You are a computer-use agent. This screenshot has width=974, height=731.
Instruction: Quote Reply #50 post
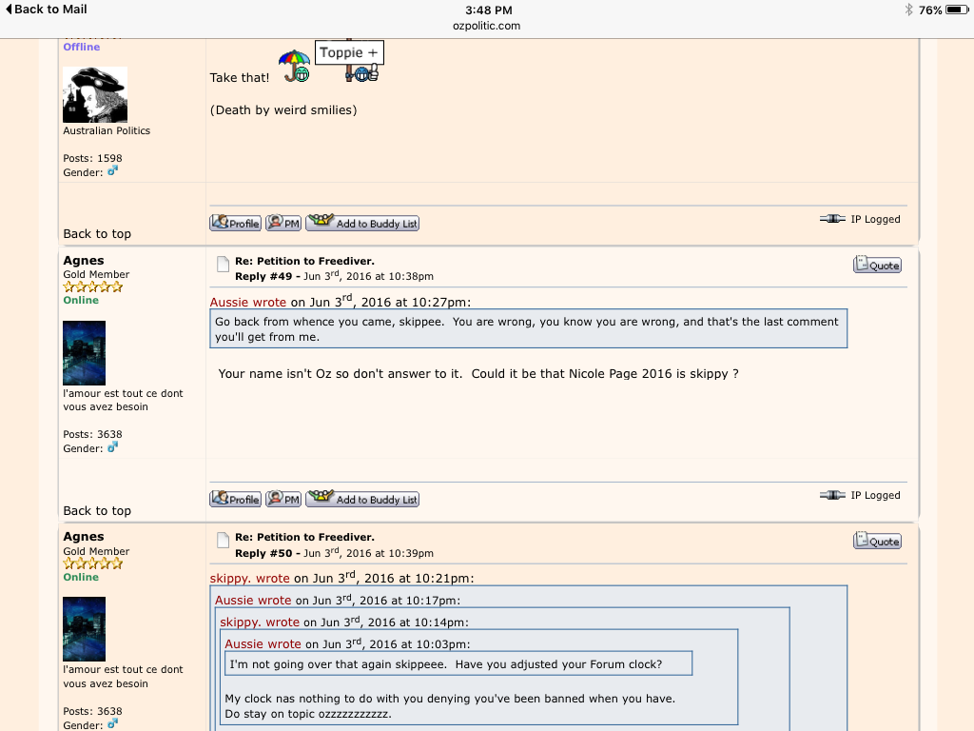pyautogui.click(x=877, y=542)
